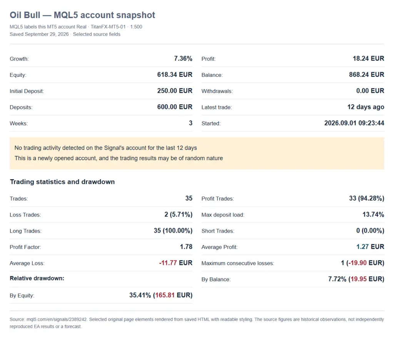Click the 'Latest trade:' label
This screenshot has height=340, width=394.
(217, 107)
